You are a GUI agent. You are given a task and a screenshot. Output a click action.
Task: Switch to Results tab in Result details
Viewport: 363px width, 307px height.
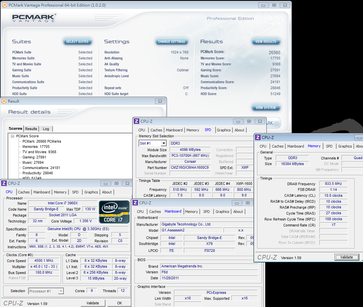31,129
